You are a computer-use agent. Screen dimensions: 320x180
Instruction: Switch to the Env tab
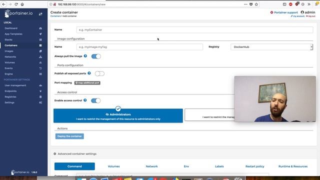(186, 166)
